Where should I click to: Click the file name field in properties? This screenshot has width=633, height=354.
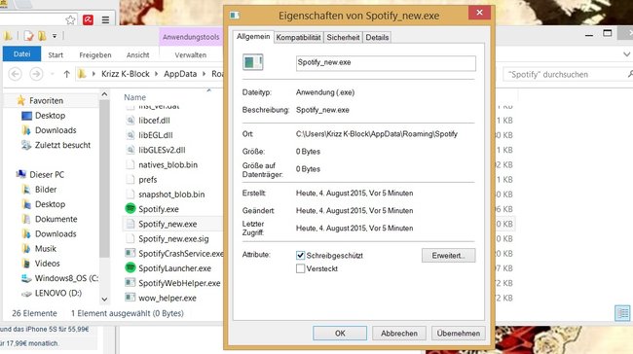tap(386, 63)
